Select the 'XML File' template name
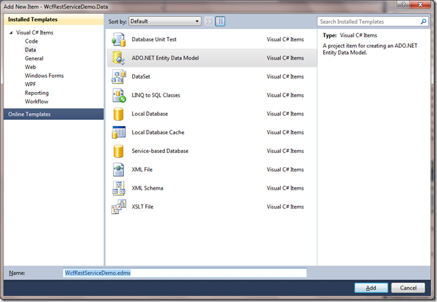The image size is (437, 302). point(142,169)
